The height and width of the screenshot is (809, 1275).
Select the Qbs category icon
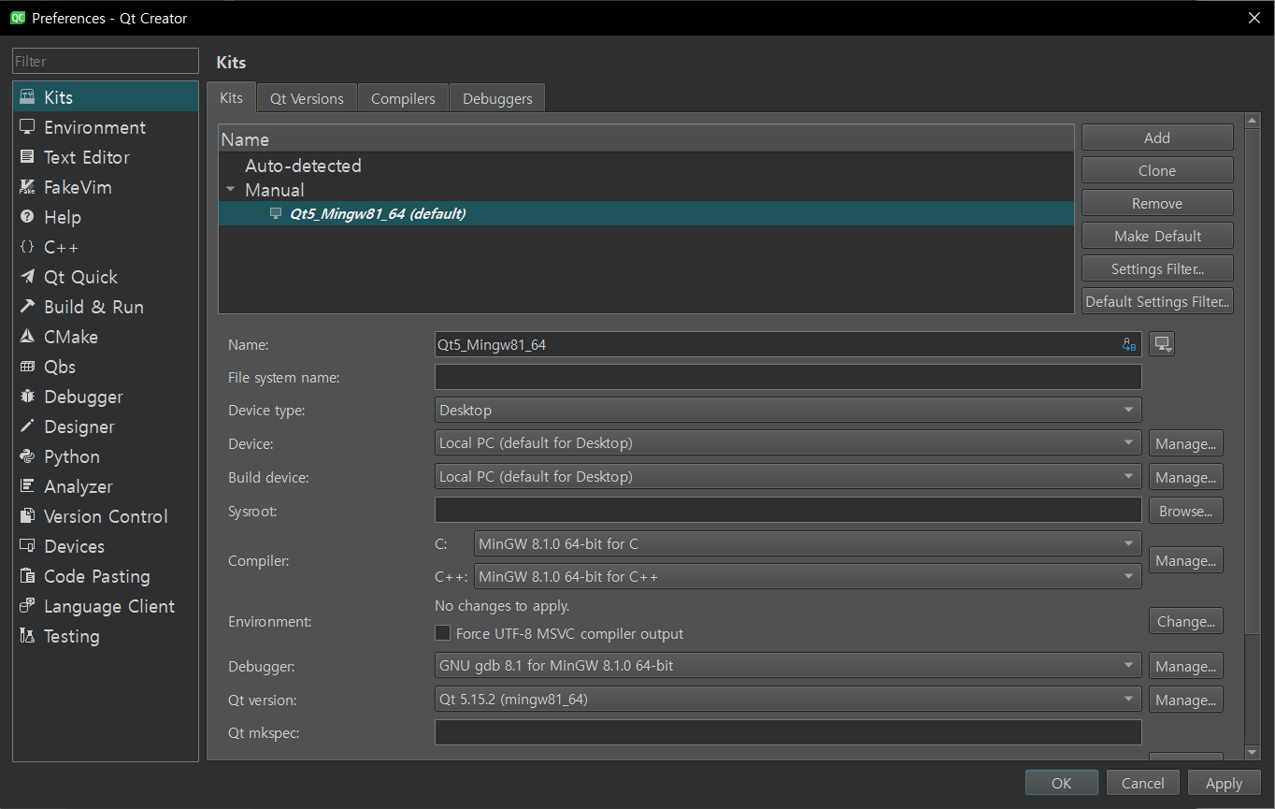pos(27,367)
